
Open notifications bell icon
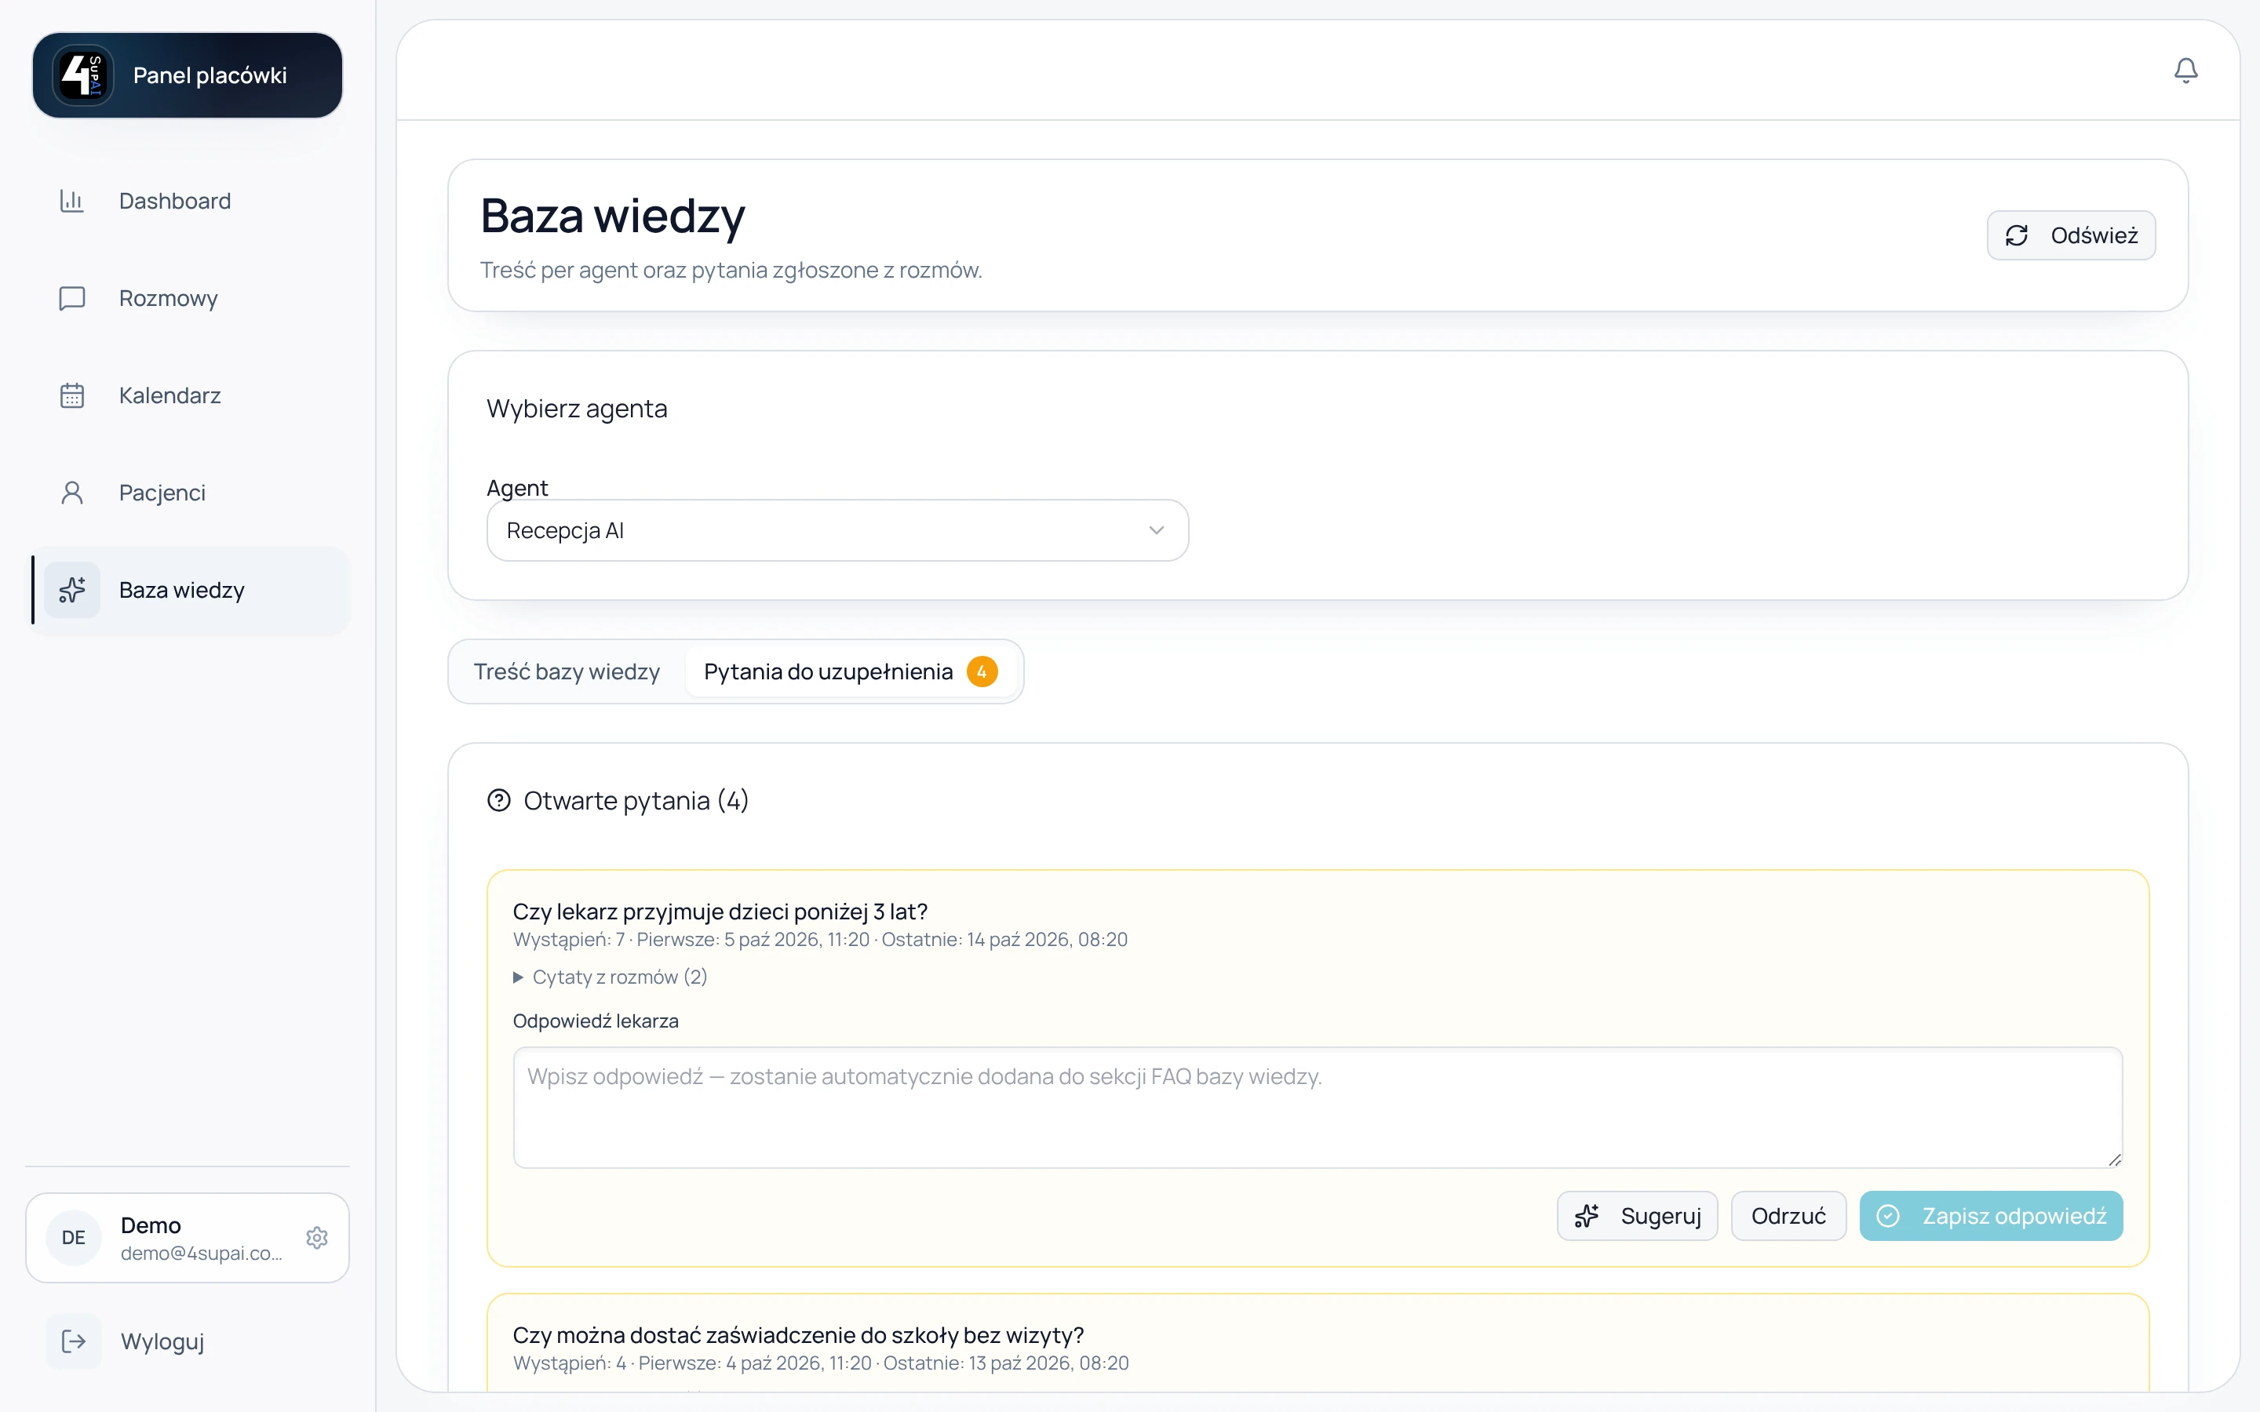2185,70
